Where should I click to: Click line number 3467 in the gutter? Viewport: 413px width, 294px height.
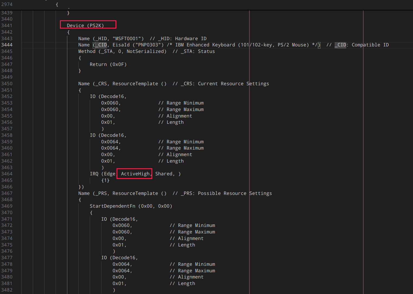coord(7,193)
